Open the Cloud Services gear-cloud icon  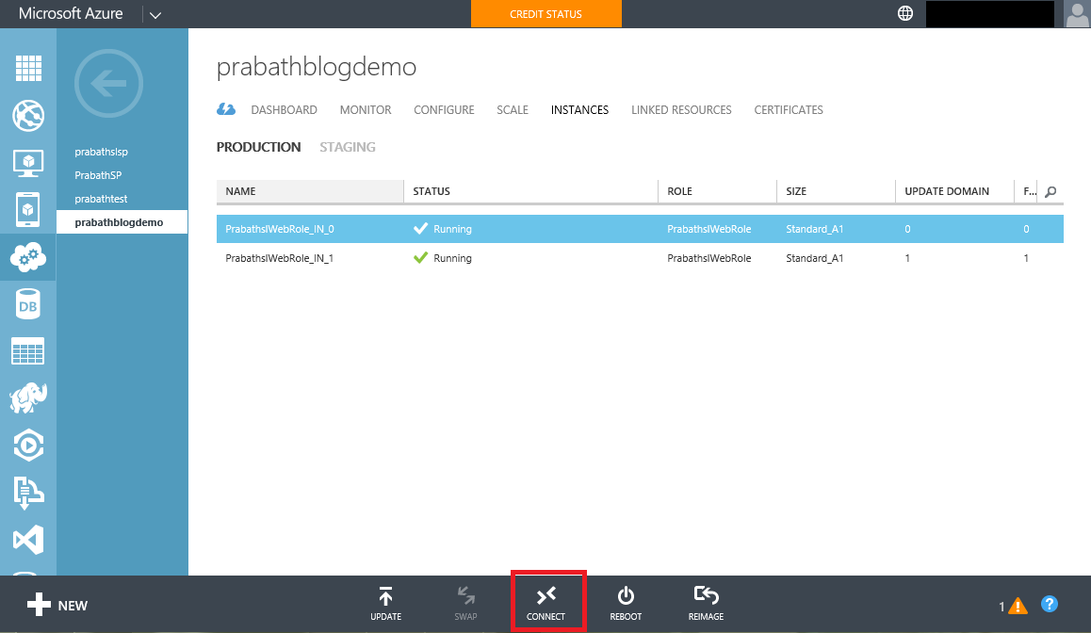pos(28,257)
